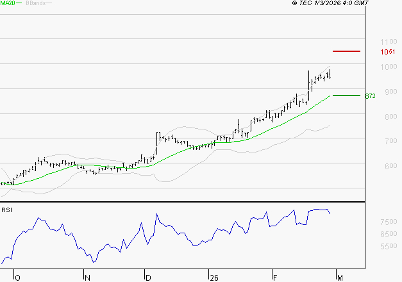Select the red resistance line at 1051
402x282 pixels.
346,51
